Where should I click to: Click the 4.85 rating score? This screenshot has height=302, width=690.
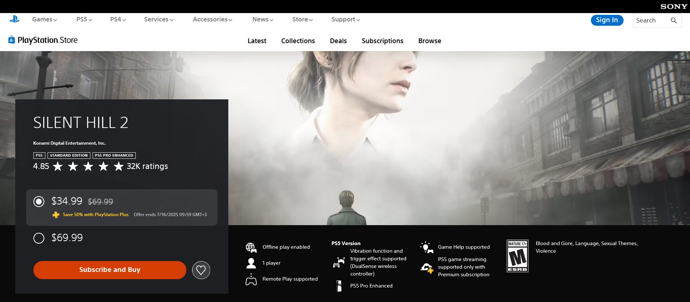click(41, 166)
